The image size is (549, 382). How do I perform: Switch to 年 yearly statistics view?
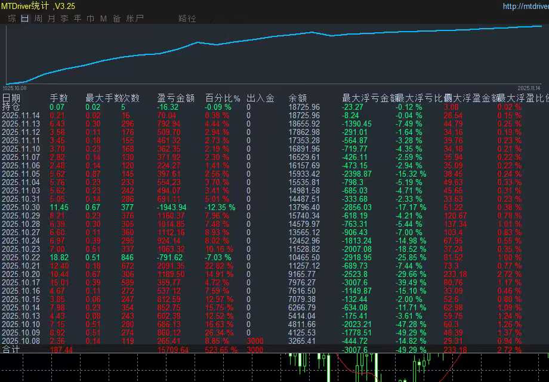[78, 19]
